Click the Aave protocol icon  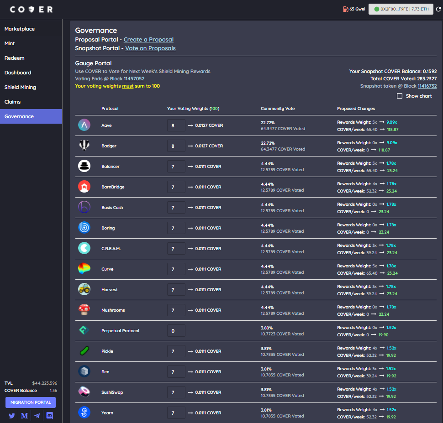click(84, 125)
